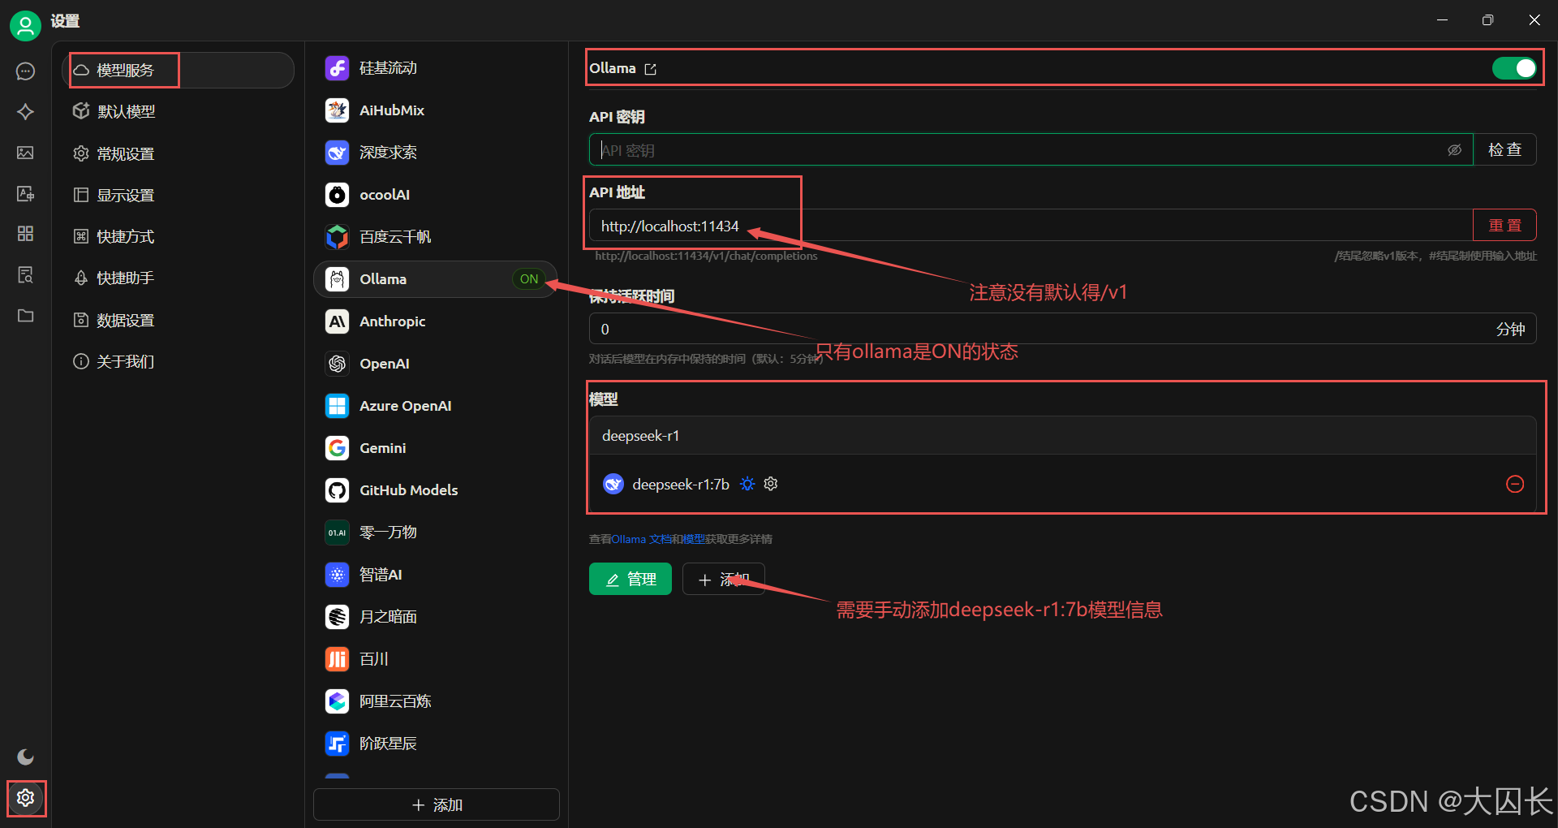Open 快捷助手 settings section
Viewport: 1558px width, 828px height.
click(178, 278)
